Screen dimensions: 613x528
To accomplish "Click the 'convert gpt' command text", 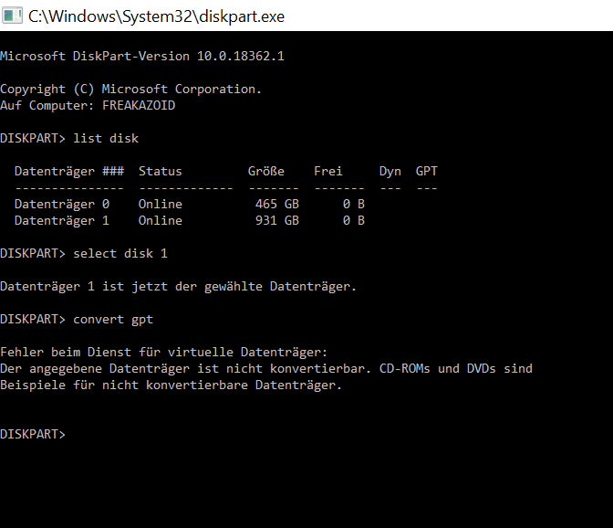I will [113, 320].
